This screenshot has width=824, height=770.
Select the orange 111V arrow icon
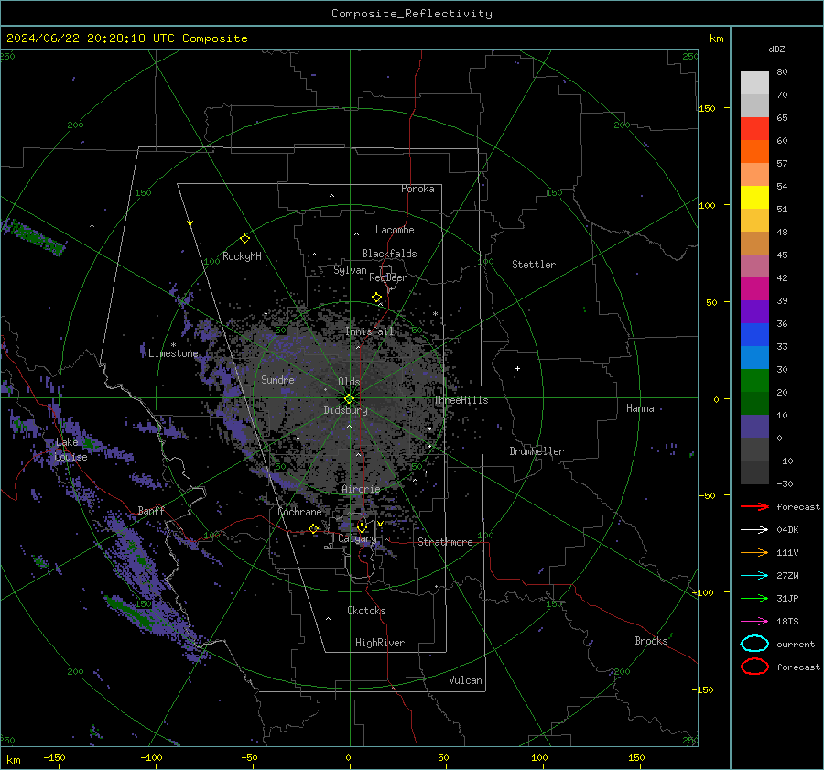coord(754,552)
